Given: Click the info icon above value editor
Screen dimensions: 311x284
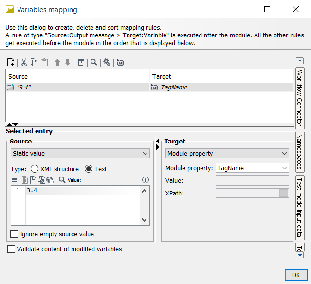Looking at the screenshot, I should point(145,180).
